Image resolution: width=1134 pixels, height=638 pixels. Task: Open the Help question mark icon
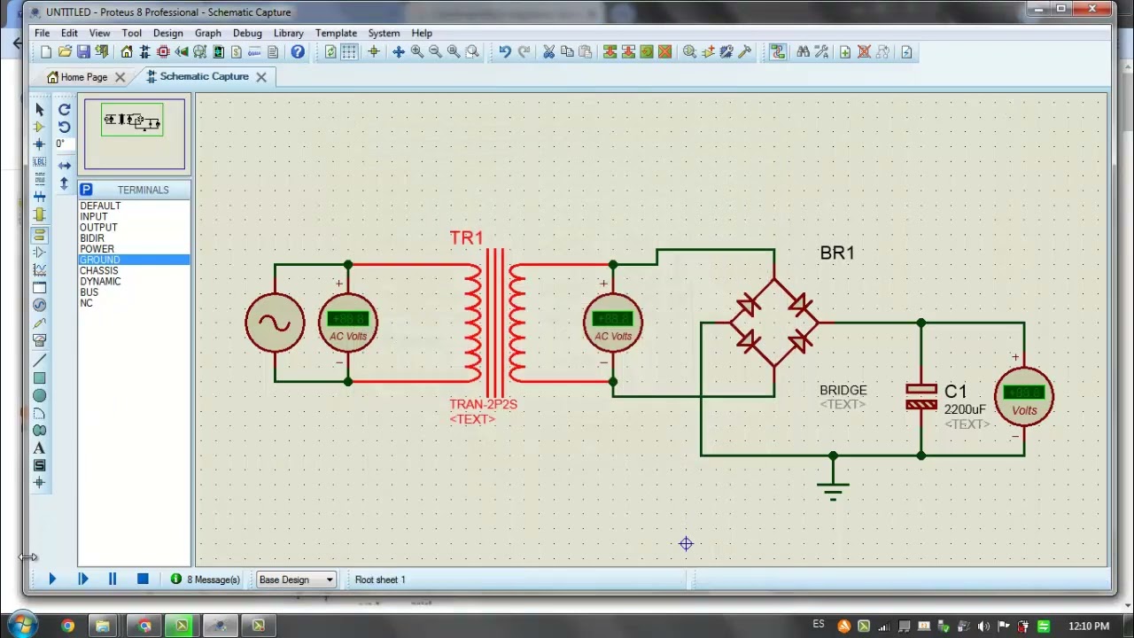pyautogui.click(x=298, y=52)
